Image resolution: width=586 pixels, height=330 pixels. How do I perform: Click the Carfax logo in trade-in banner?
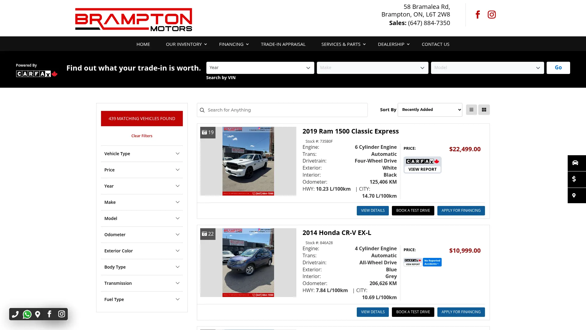[x=37, y=74]
